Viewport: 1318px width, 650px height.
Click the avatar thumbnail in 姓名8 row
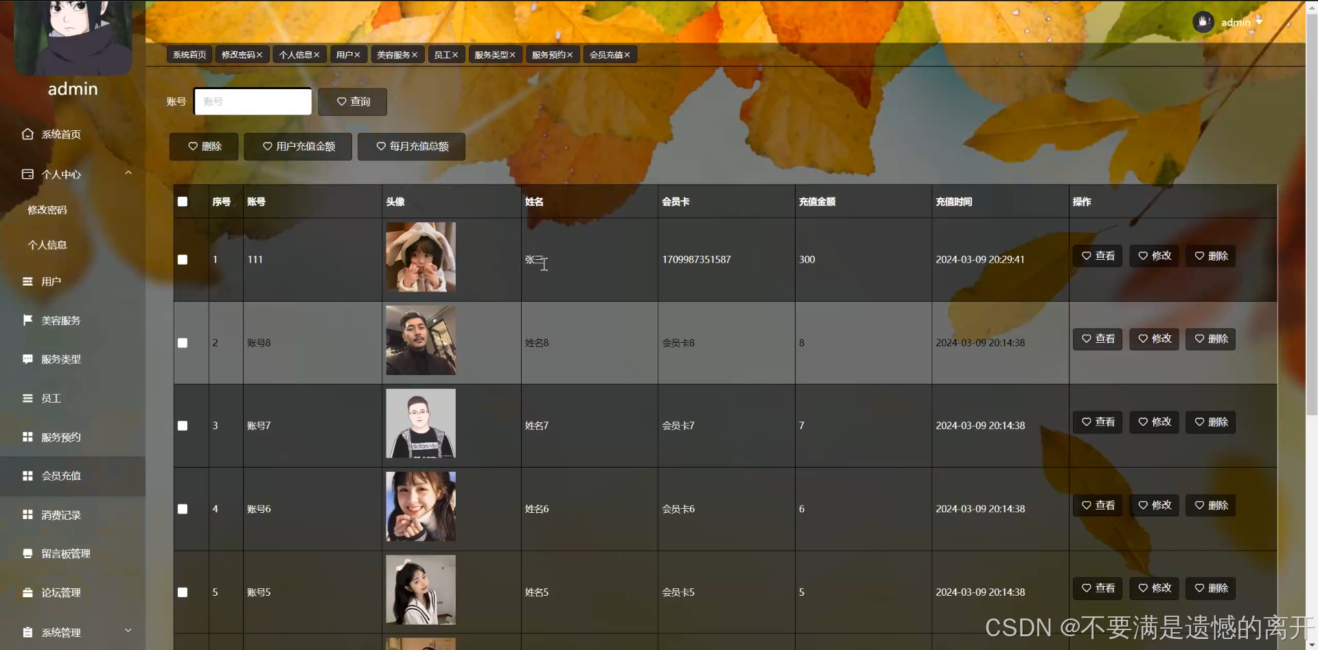pos(421,340)
